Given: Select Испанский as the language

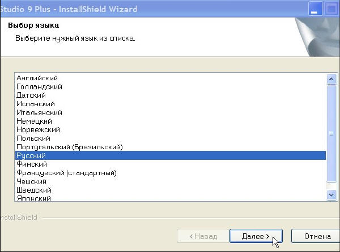Looking at the screenshot, I should tap(36, 104).
